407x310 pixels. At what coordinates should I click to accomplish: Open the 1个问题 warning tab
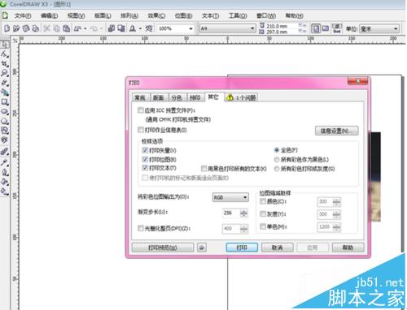coord(242,97)
